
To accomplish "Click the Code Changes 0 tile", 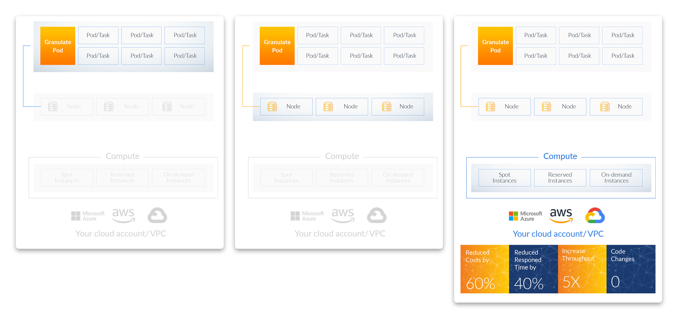I will 631,269.
